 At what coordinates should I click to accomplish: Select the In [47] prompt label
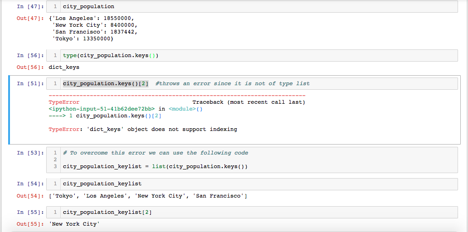30,6
